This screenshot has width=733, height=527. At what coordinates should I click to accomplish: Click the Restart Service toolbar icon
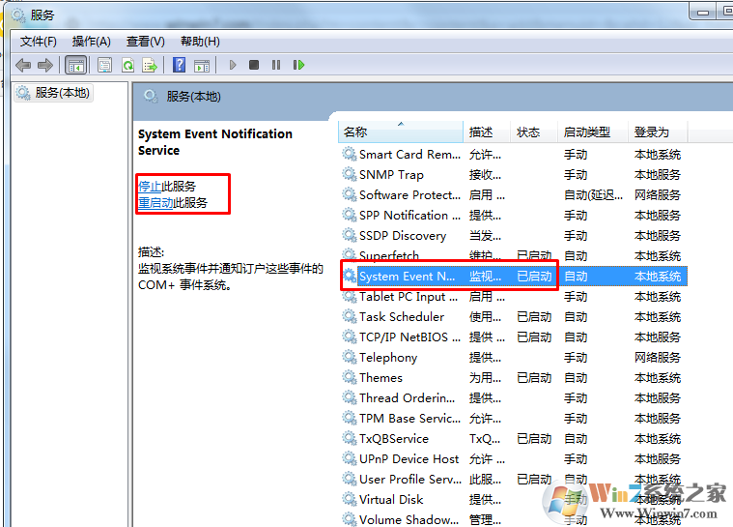pos(298,65)
